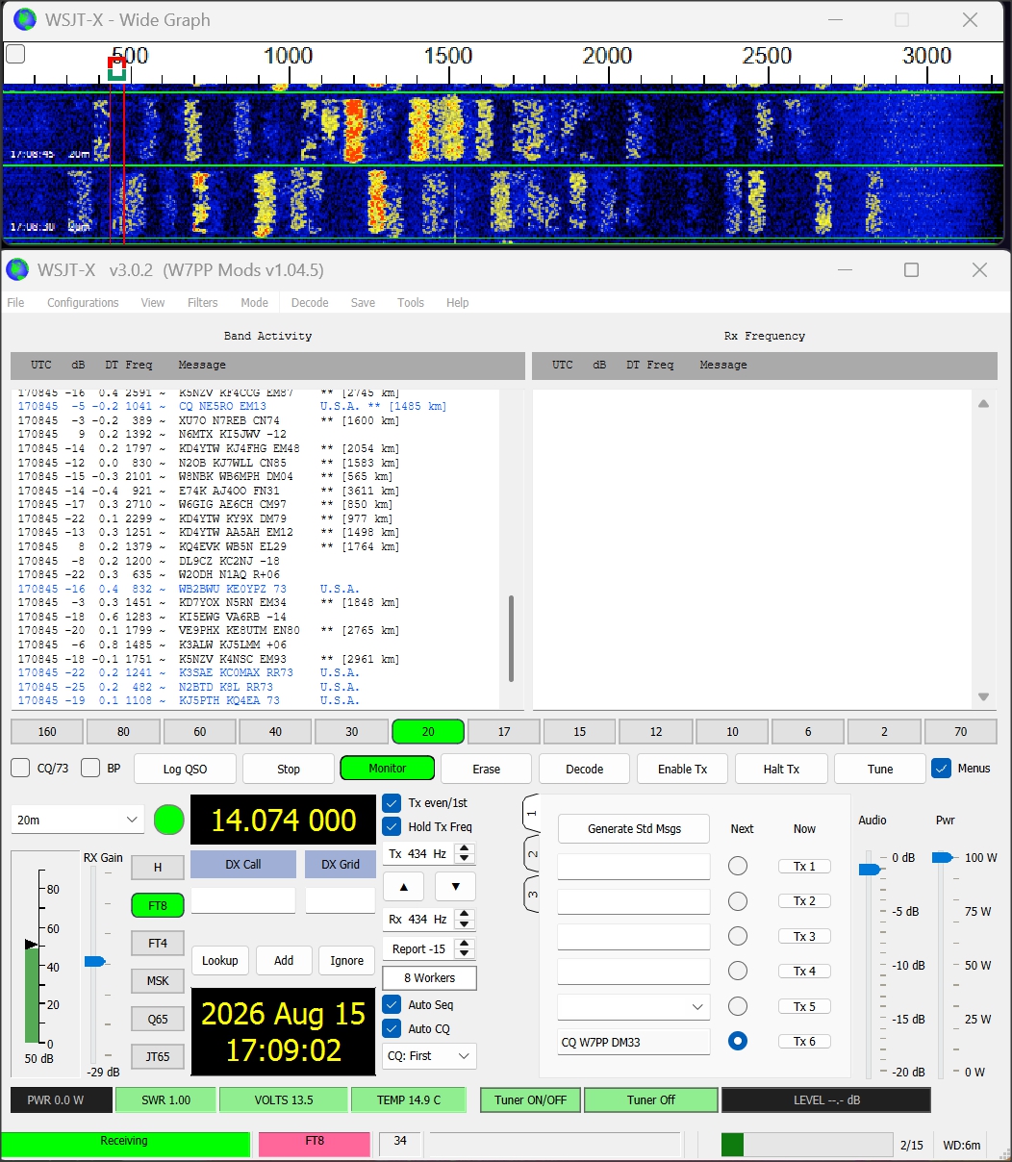Select MSK mode button
Screen dimensions: 1012x1162
click(x=158, y=981)
